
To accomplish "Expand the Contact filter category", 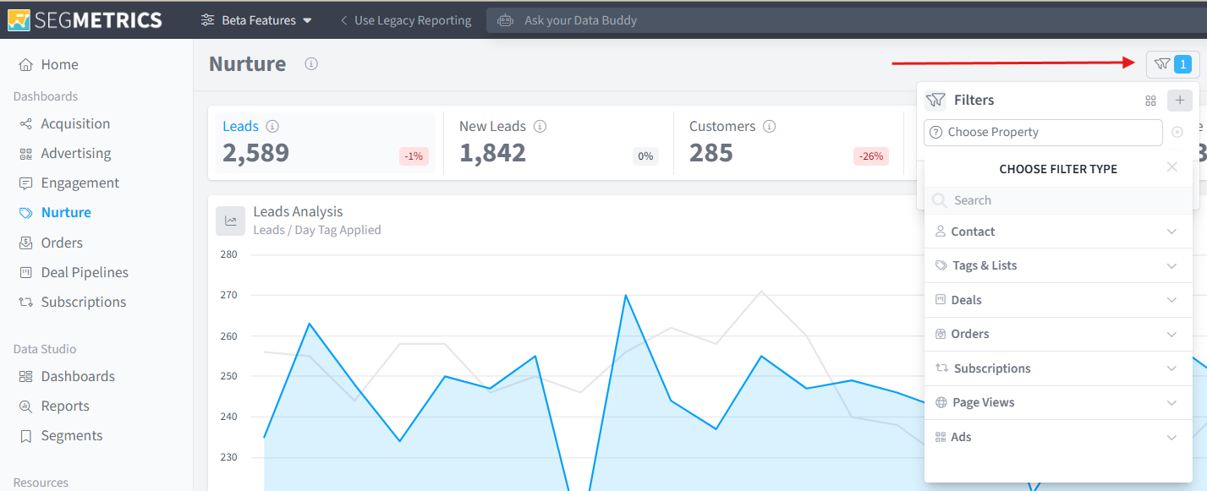I will 1058,232.
